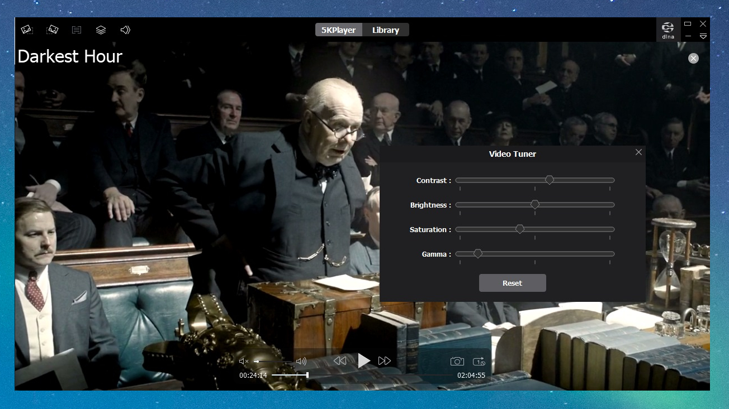Click the Saturation label
This screenshot has height=409, width=729.
pyautogui.click(x=430, y=230)
